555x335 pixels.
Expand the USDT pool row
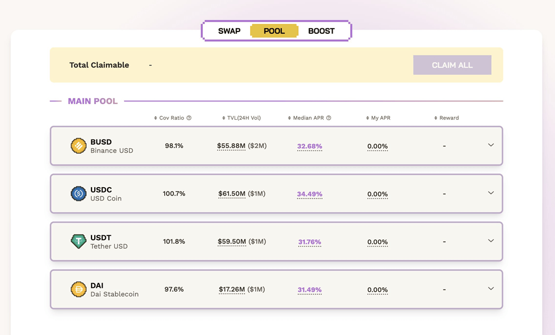tap(491, 241)
